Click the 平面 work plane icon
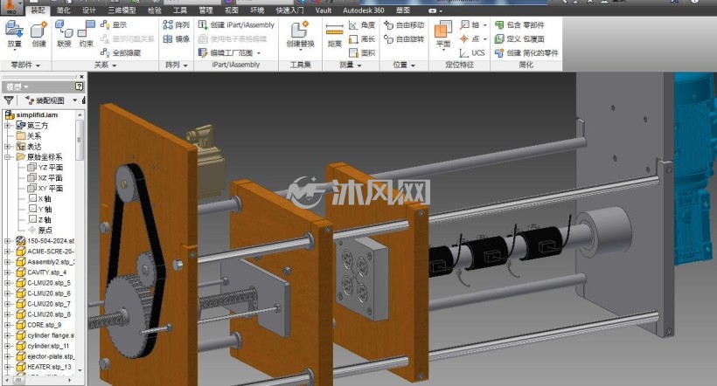The height and width of the screenshot is (386, 717). pyautogui.click(x=443, y=34)
